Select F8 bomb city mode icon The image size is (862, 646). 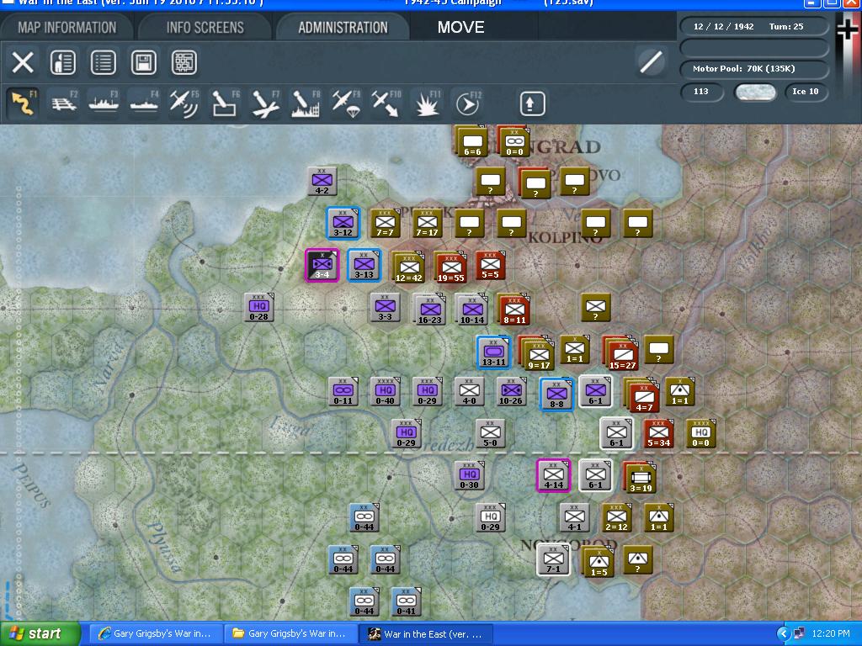coord(306,103)
